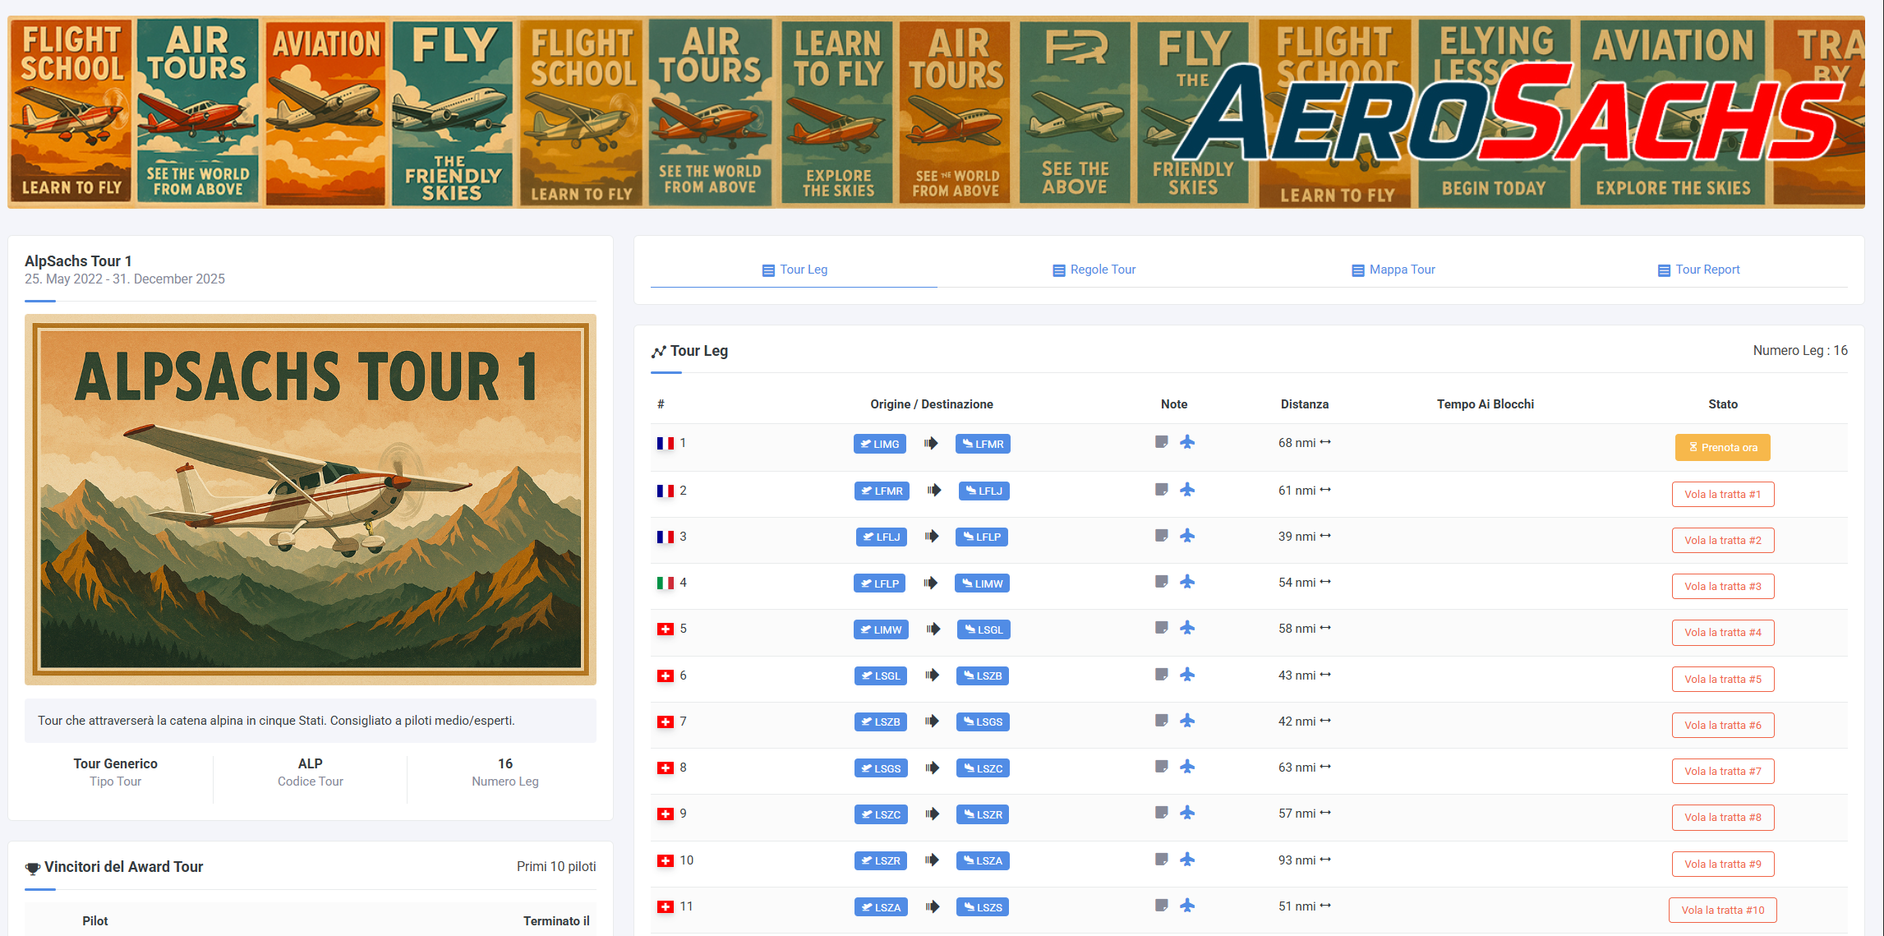Switch to the Mappa Tour tab

(x=1393, y=270)
